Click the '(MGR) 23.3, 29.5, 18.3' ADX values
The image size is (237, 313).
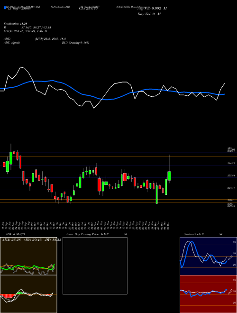click(50, 39)
